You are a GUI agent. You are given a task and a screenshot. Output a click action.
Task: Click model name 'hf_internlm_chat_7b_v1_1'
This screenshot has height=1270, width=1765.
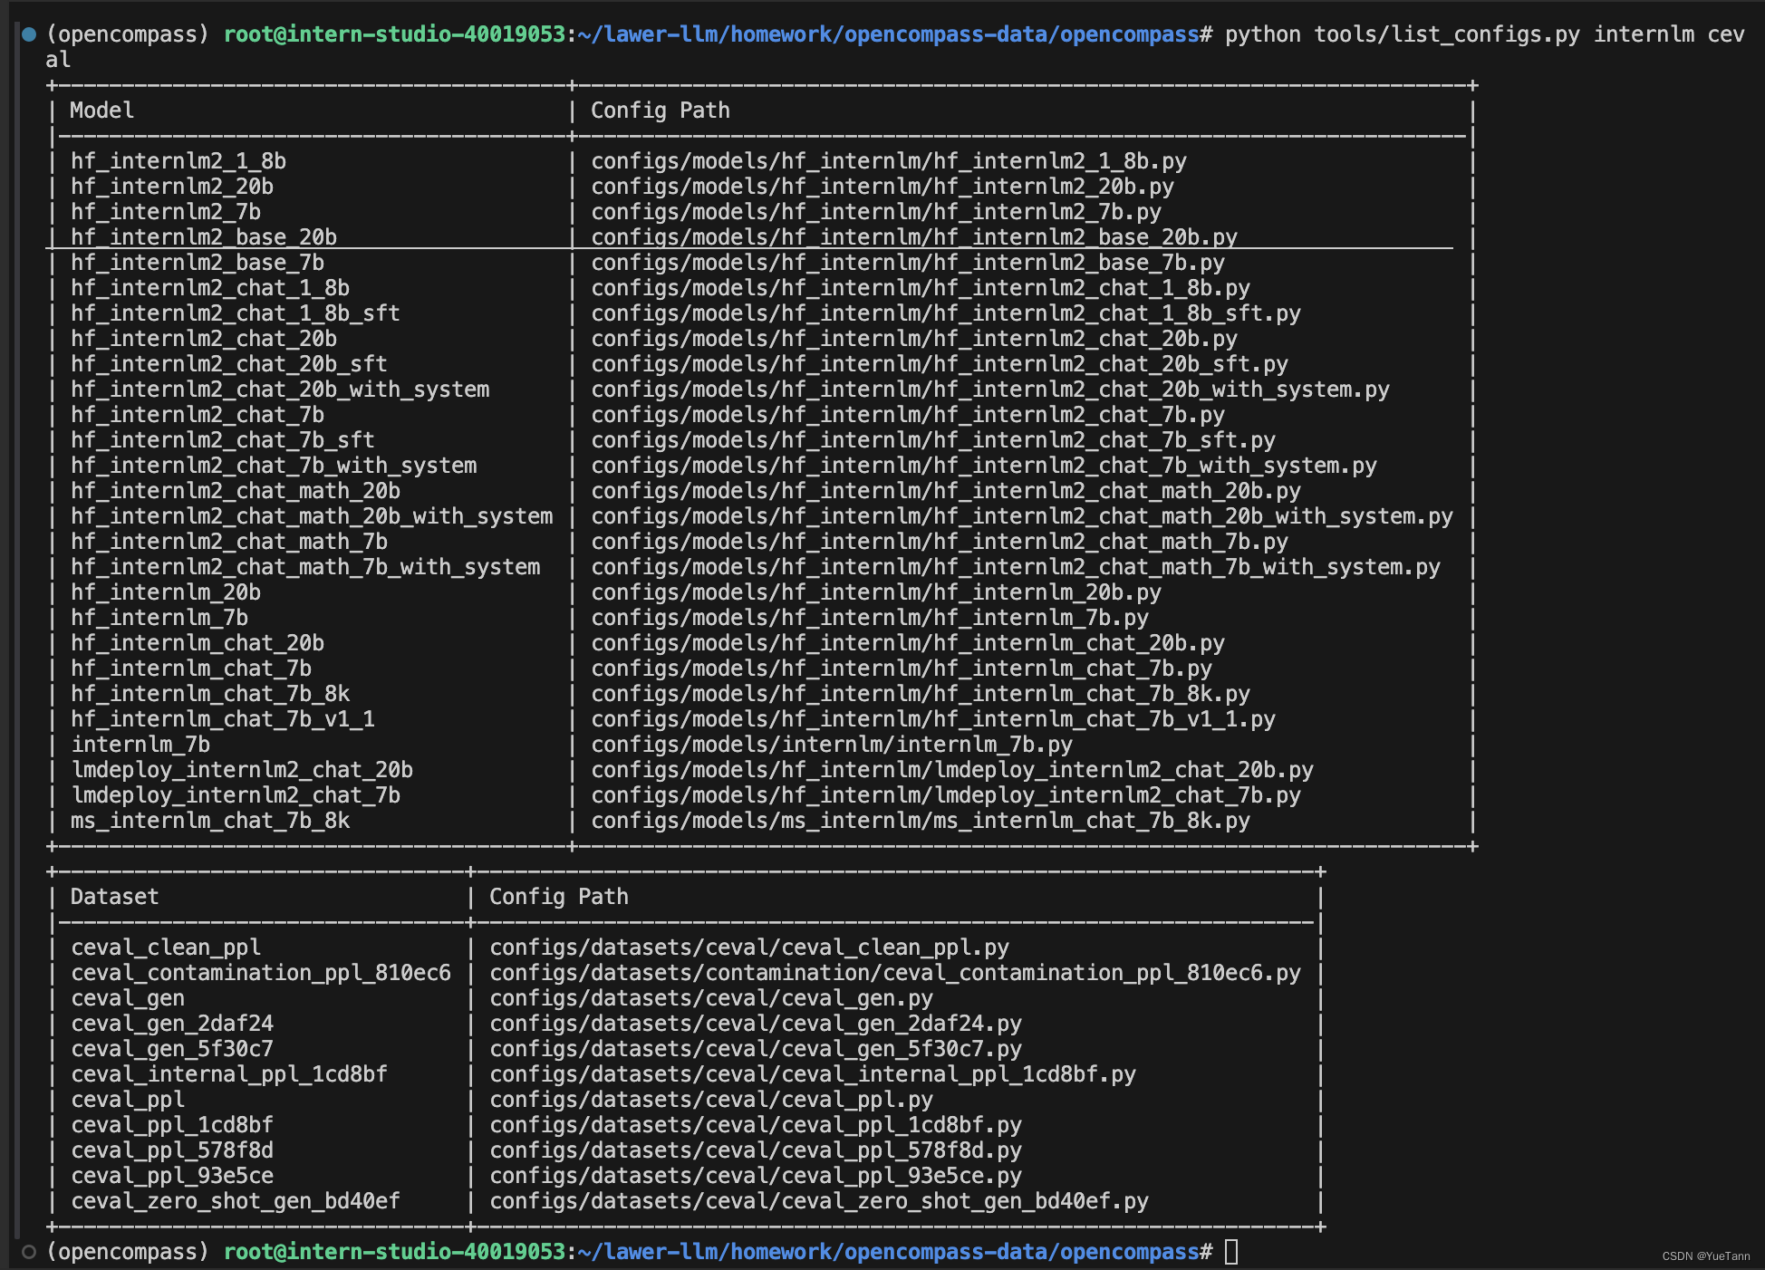(223, 719)
